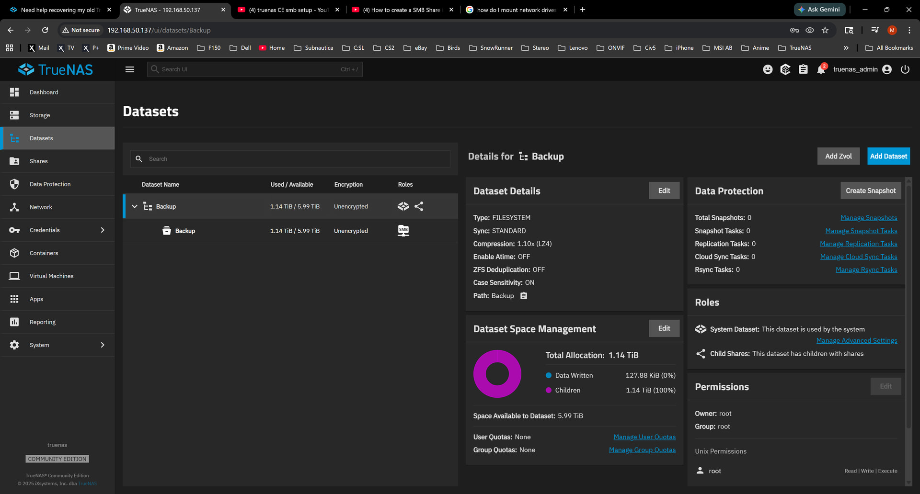Select the child Backup dataset row
This screenshot has width=920, height=494.
point(290,231)
